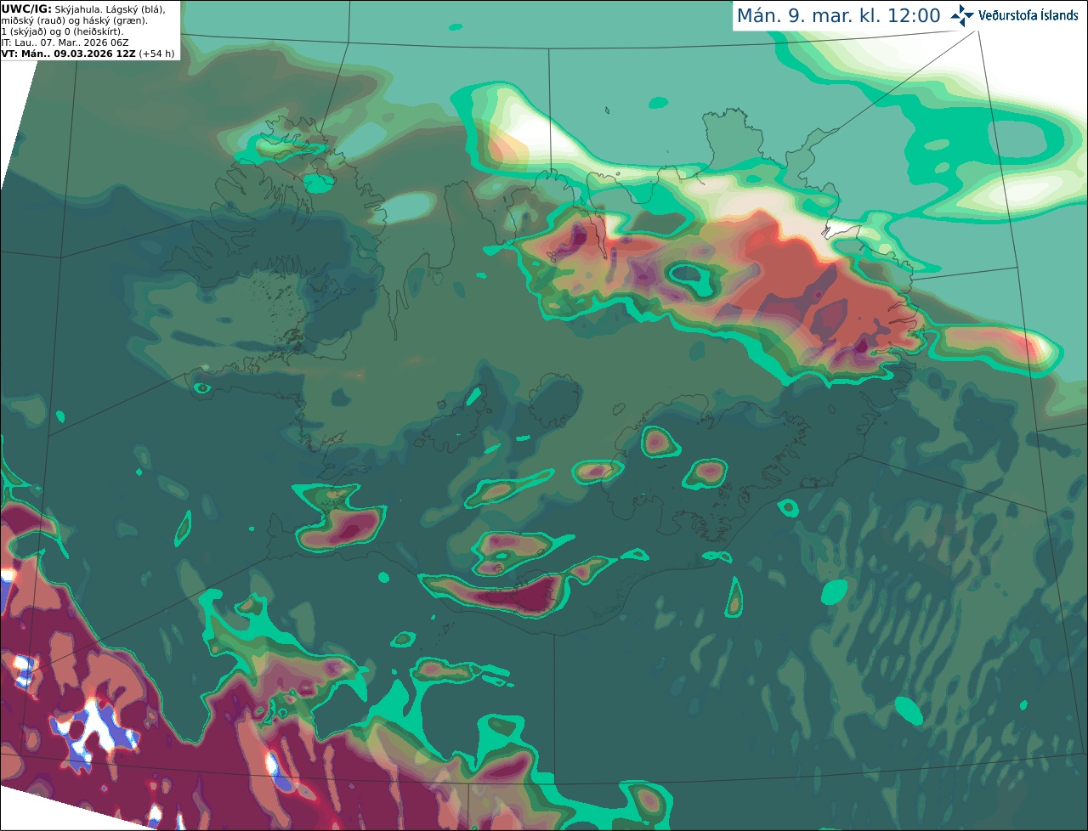Click the 'Veðurstofa Íslands' logo text
1088x831 pixels.
pyautogui.click(x=1028, y=15)
